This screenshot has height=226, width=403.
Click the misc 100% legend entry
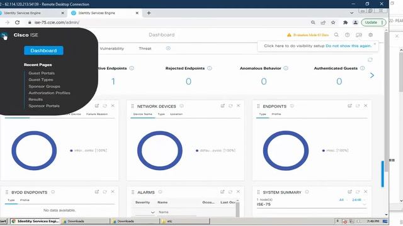point(336,151)
